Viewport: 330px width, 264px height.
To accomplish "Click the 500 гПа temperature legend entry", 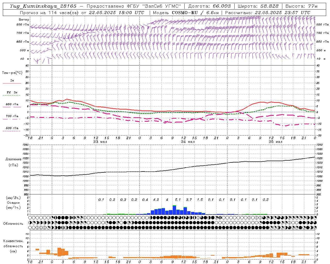I will (x=12, y=128).
